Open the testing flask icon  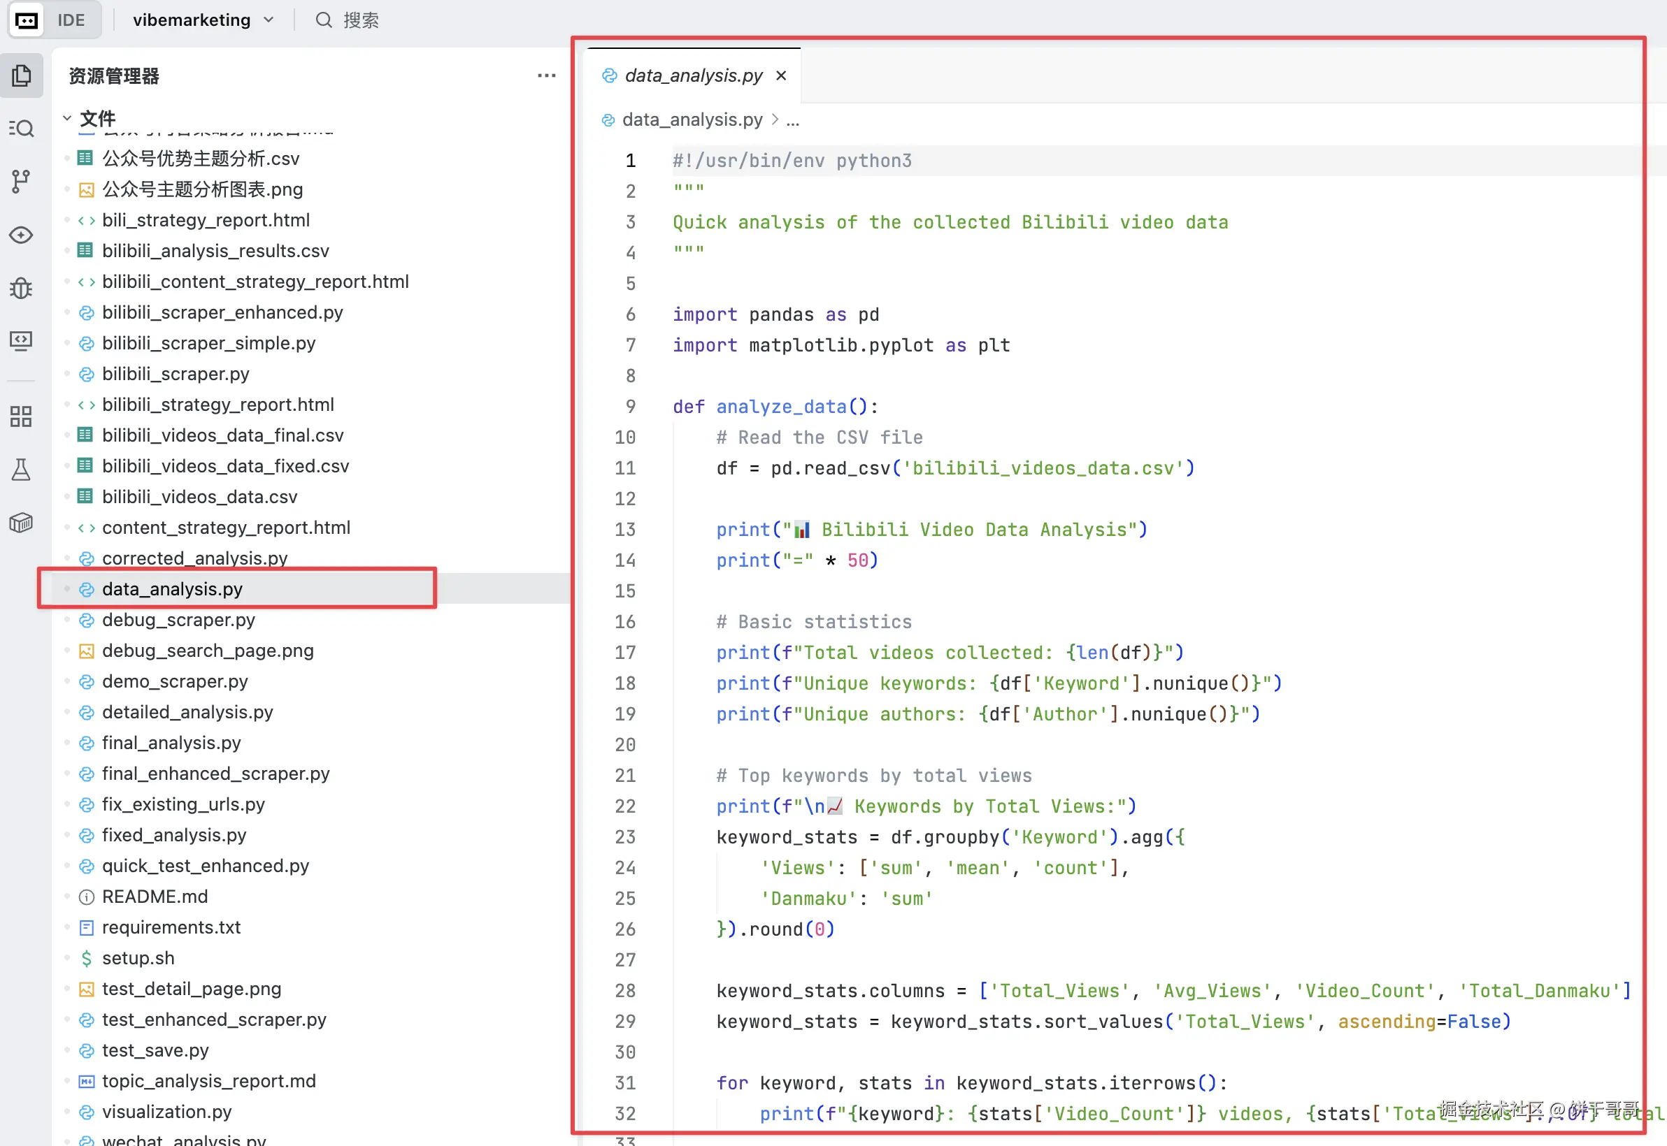(22, 470)
